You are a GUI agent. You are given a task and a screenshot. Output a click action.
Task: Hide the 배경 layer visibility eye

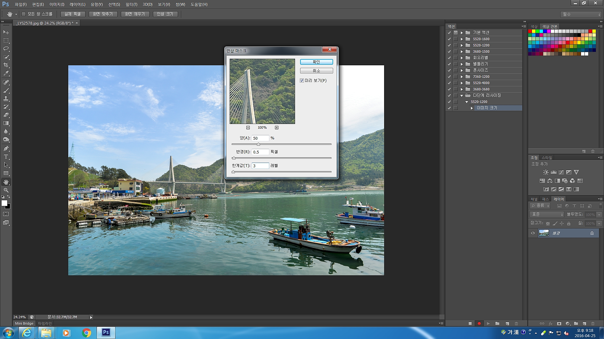[533, 233]
